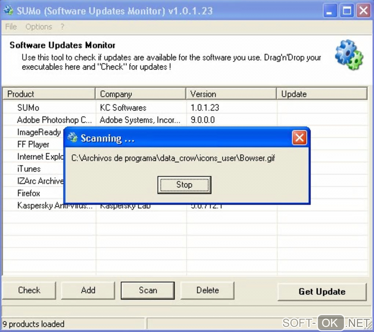374x332 pixels.
Task: Click the Scan button
Action: pos(148,290)
